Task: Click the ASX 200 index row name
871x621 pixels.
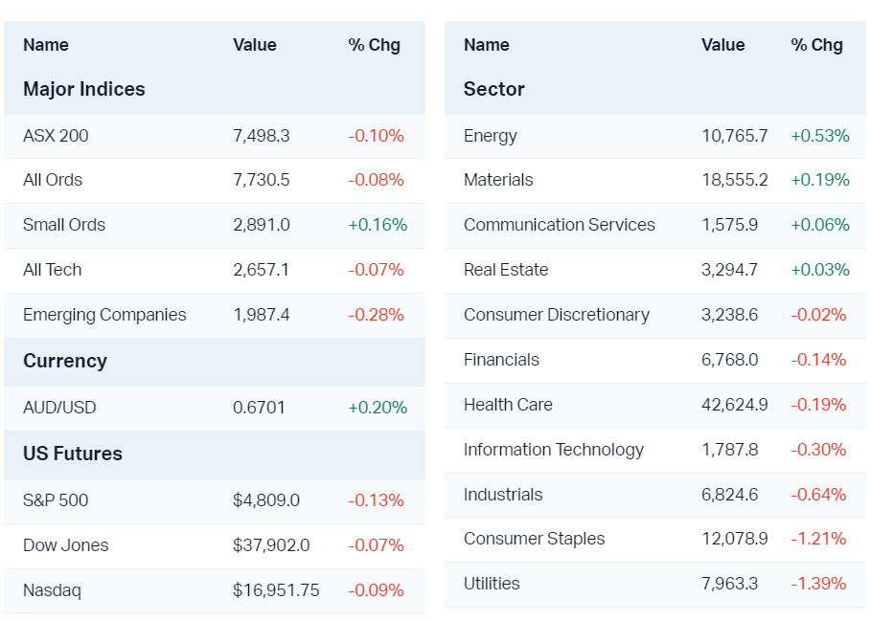Action: [x=56, y=136]
